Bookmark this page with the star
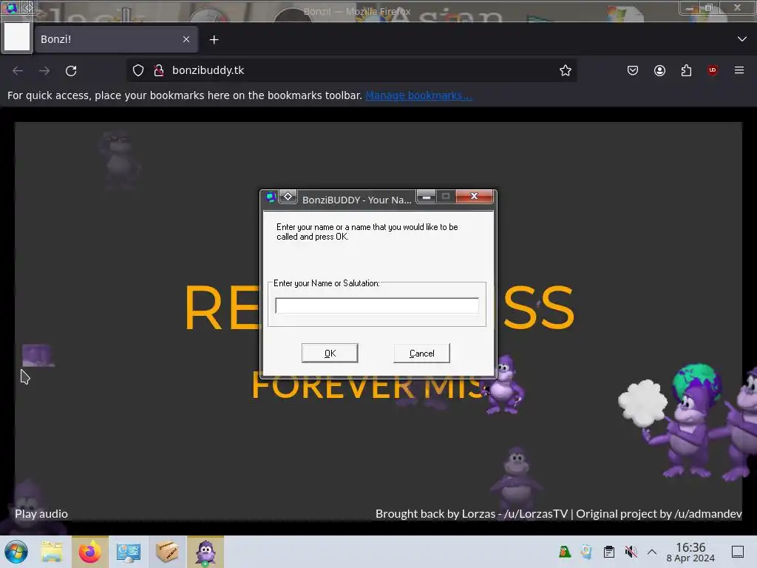The width and height of the screenshot is (757, 568). tap(566, 70)
